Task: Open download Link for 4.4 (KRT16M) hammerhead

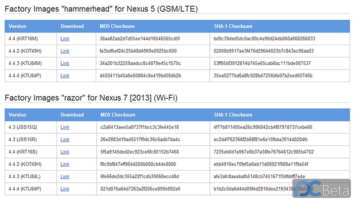Action: 65,38
